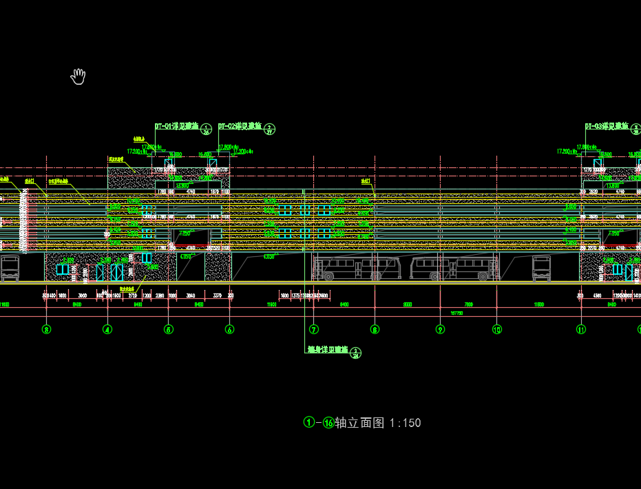Select the side-view bus crossing axis 9
Screen dimensions: 641x489
[454, 268]
